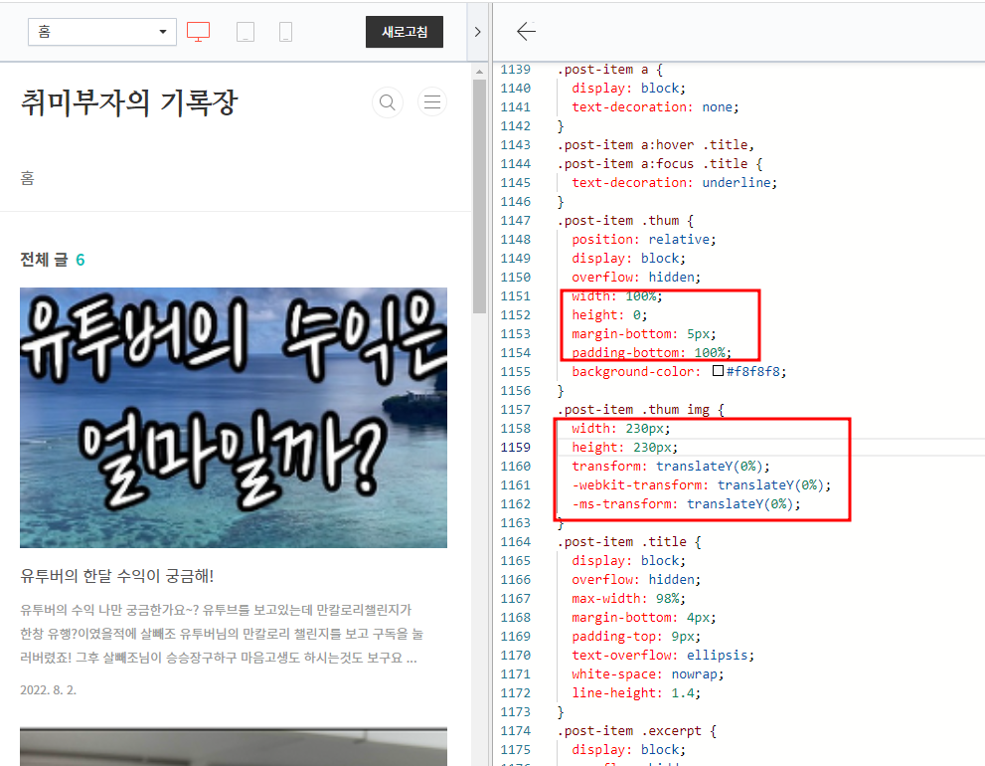Click height: 0 line
Screen dimensions: 985x766
609,315
